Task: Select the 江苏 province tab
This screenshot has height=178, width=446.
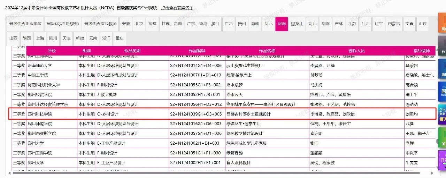Action: [x=352, y=24]
